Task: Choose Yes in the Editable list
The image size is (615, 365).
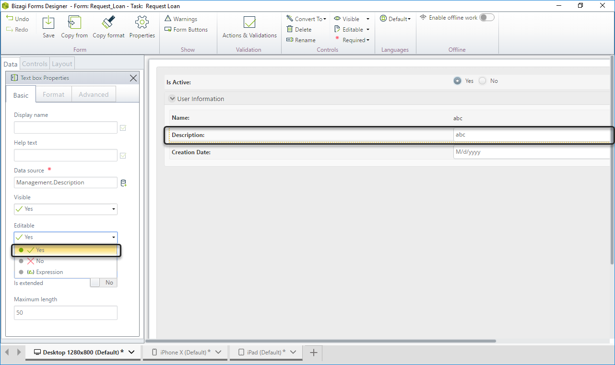Action: click(x=66, y=250)
